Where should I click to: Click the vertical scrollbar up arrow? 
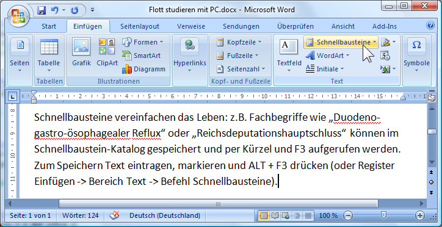click(x=431, y=109)
